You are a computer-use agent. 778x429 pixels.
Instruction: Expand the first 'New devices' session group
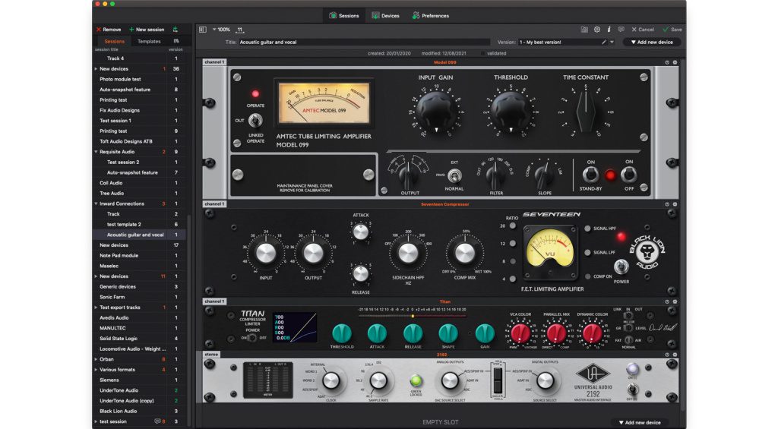(x=96, y=69)
